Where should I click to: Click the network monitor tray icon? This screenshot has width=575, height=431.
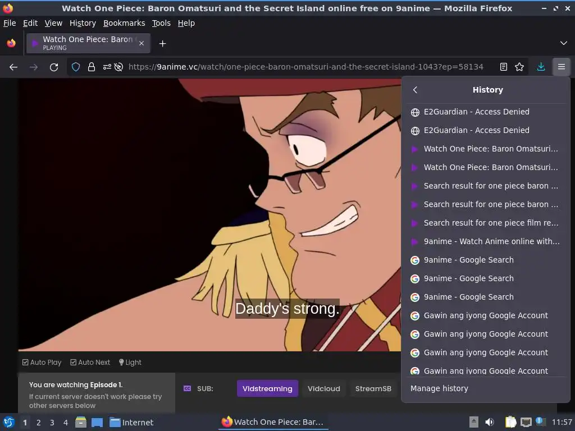pyautogui.click(x=526, y=422)
